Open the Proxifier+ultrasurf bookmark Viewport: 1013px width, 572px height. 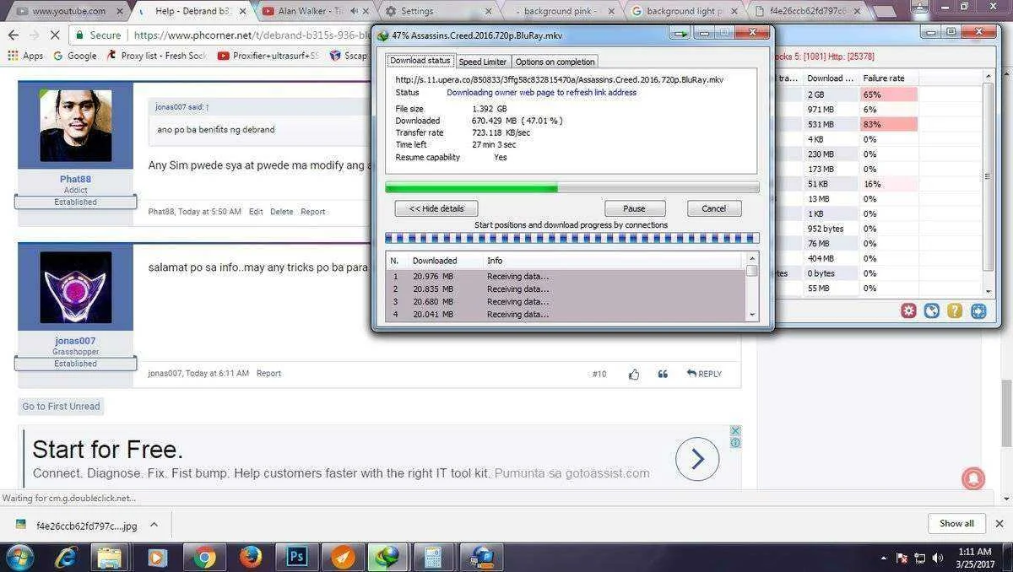coord(268,56)
